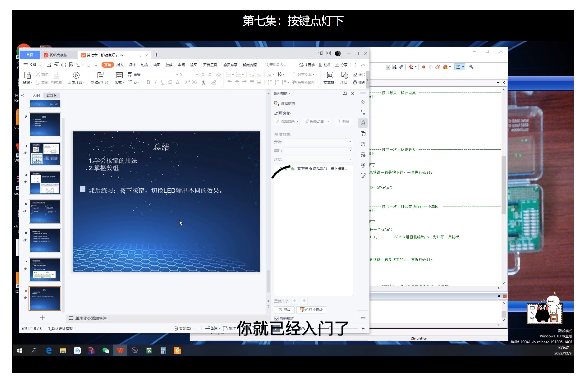Click the Print icon in quick access toolbar
The width and height of the screenshot is (578, 381).
click(64, 65)
